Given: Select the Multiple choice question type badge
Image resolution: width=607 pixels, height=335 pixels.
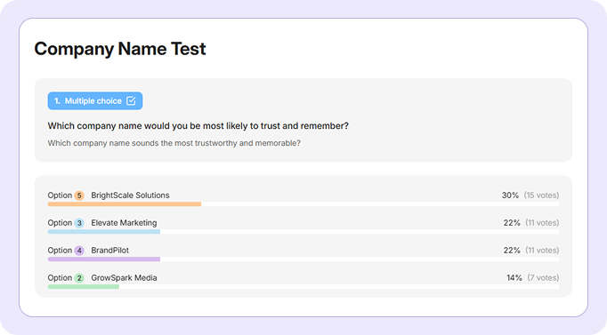Looking at the screenshot, I should tap(95, 100).
